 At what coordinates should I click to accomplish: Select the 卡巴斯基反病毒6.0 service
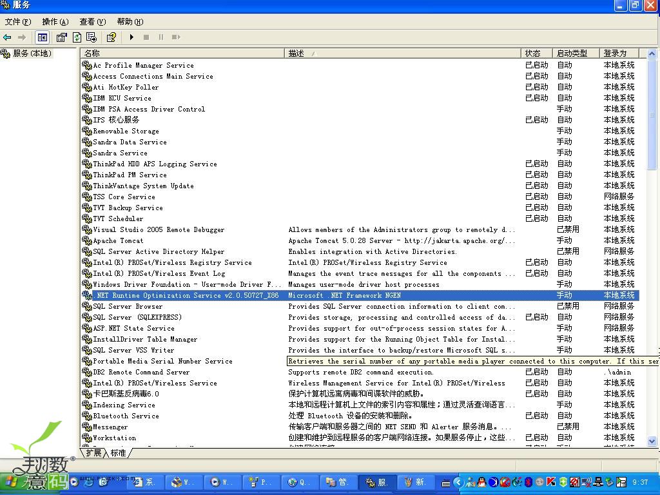[x=360, y=394]
